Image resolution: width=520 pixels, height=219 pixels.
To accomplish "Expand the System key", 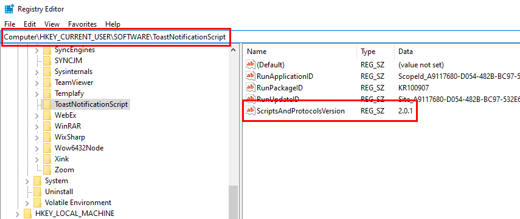I will (27, 181).
